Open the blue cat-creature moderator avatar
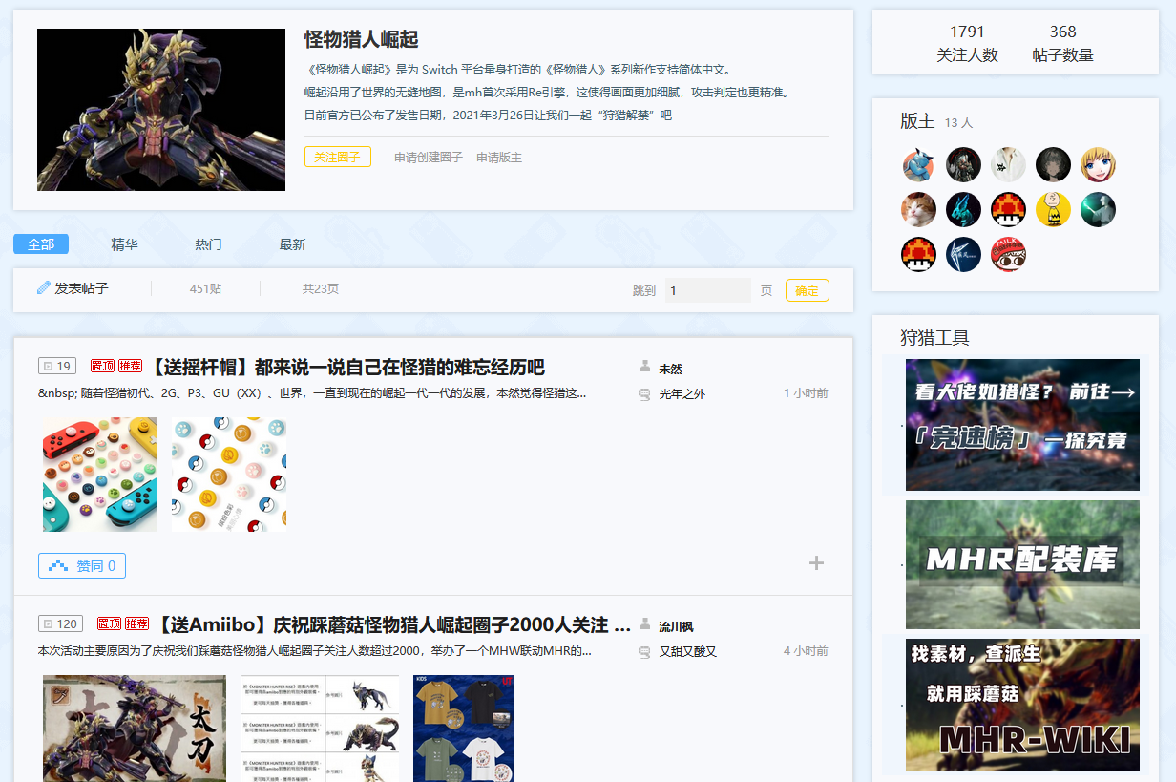Viewport: 1176px width, 782px height. [918, 165]
